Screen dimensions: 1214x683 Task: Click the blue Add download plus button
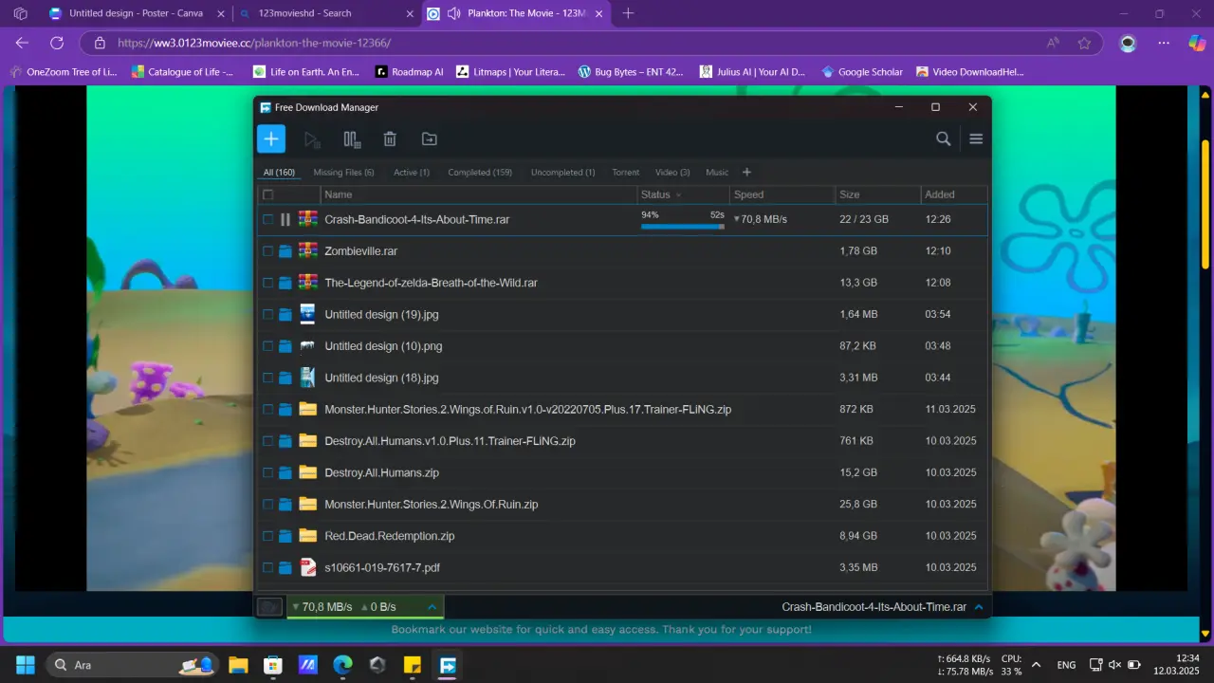(x=271, y=138)
